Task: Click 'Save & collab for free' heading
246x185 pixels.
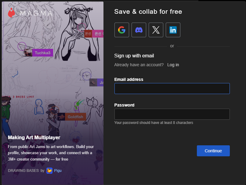Action: coord(148,12)
